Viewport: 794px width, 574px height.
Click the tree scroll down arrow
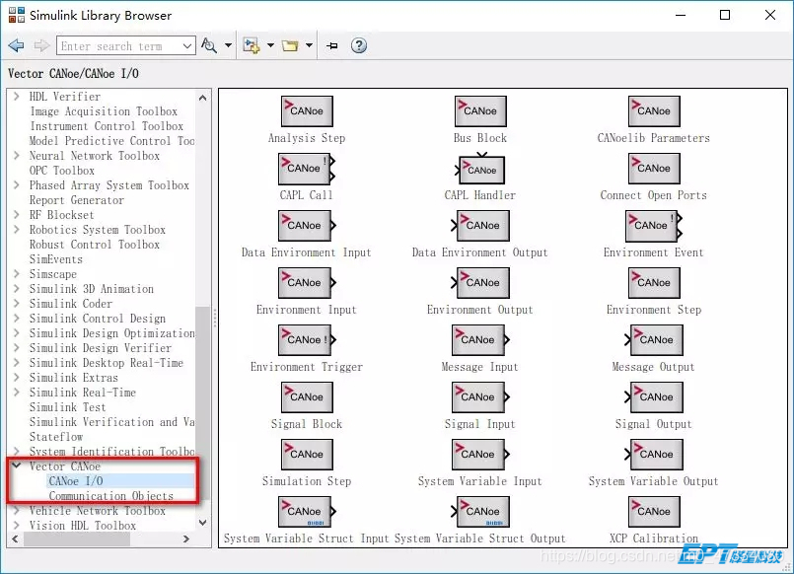[202, 523]
